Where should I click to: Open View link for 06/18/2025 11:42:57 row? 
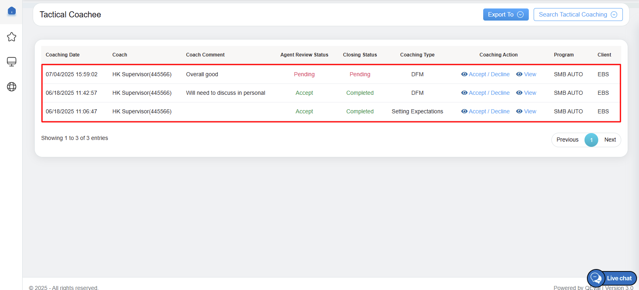tap(530, 93)
